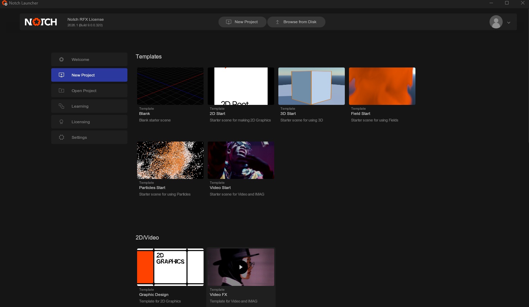Select the Video Start thumbnail
This screenshot has width=529, height=307.
tap(241, 160)
